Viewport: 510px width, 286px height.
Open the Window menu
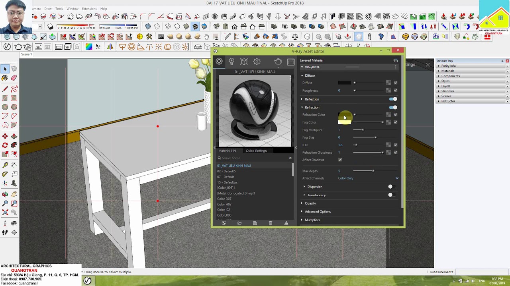tap(73, 9)
